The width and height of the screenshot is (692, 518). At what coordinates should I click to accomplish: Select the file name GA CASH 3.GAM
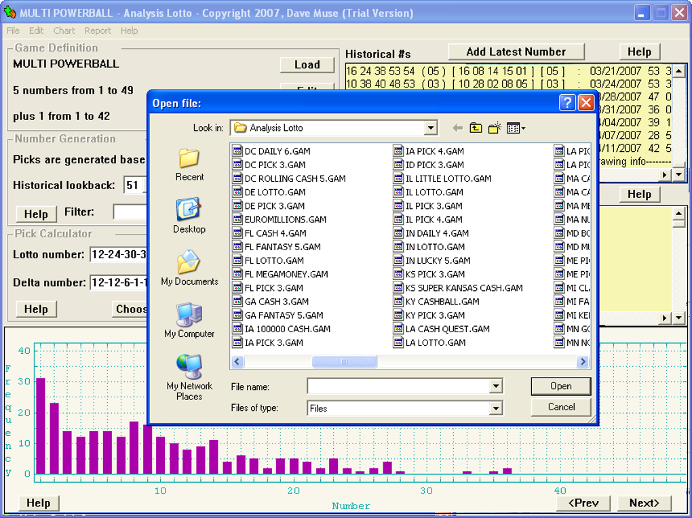pyautogui.click(x=277, y=301)
